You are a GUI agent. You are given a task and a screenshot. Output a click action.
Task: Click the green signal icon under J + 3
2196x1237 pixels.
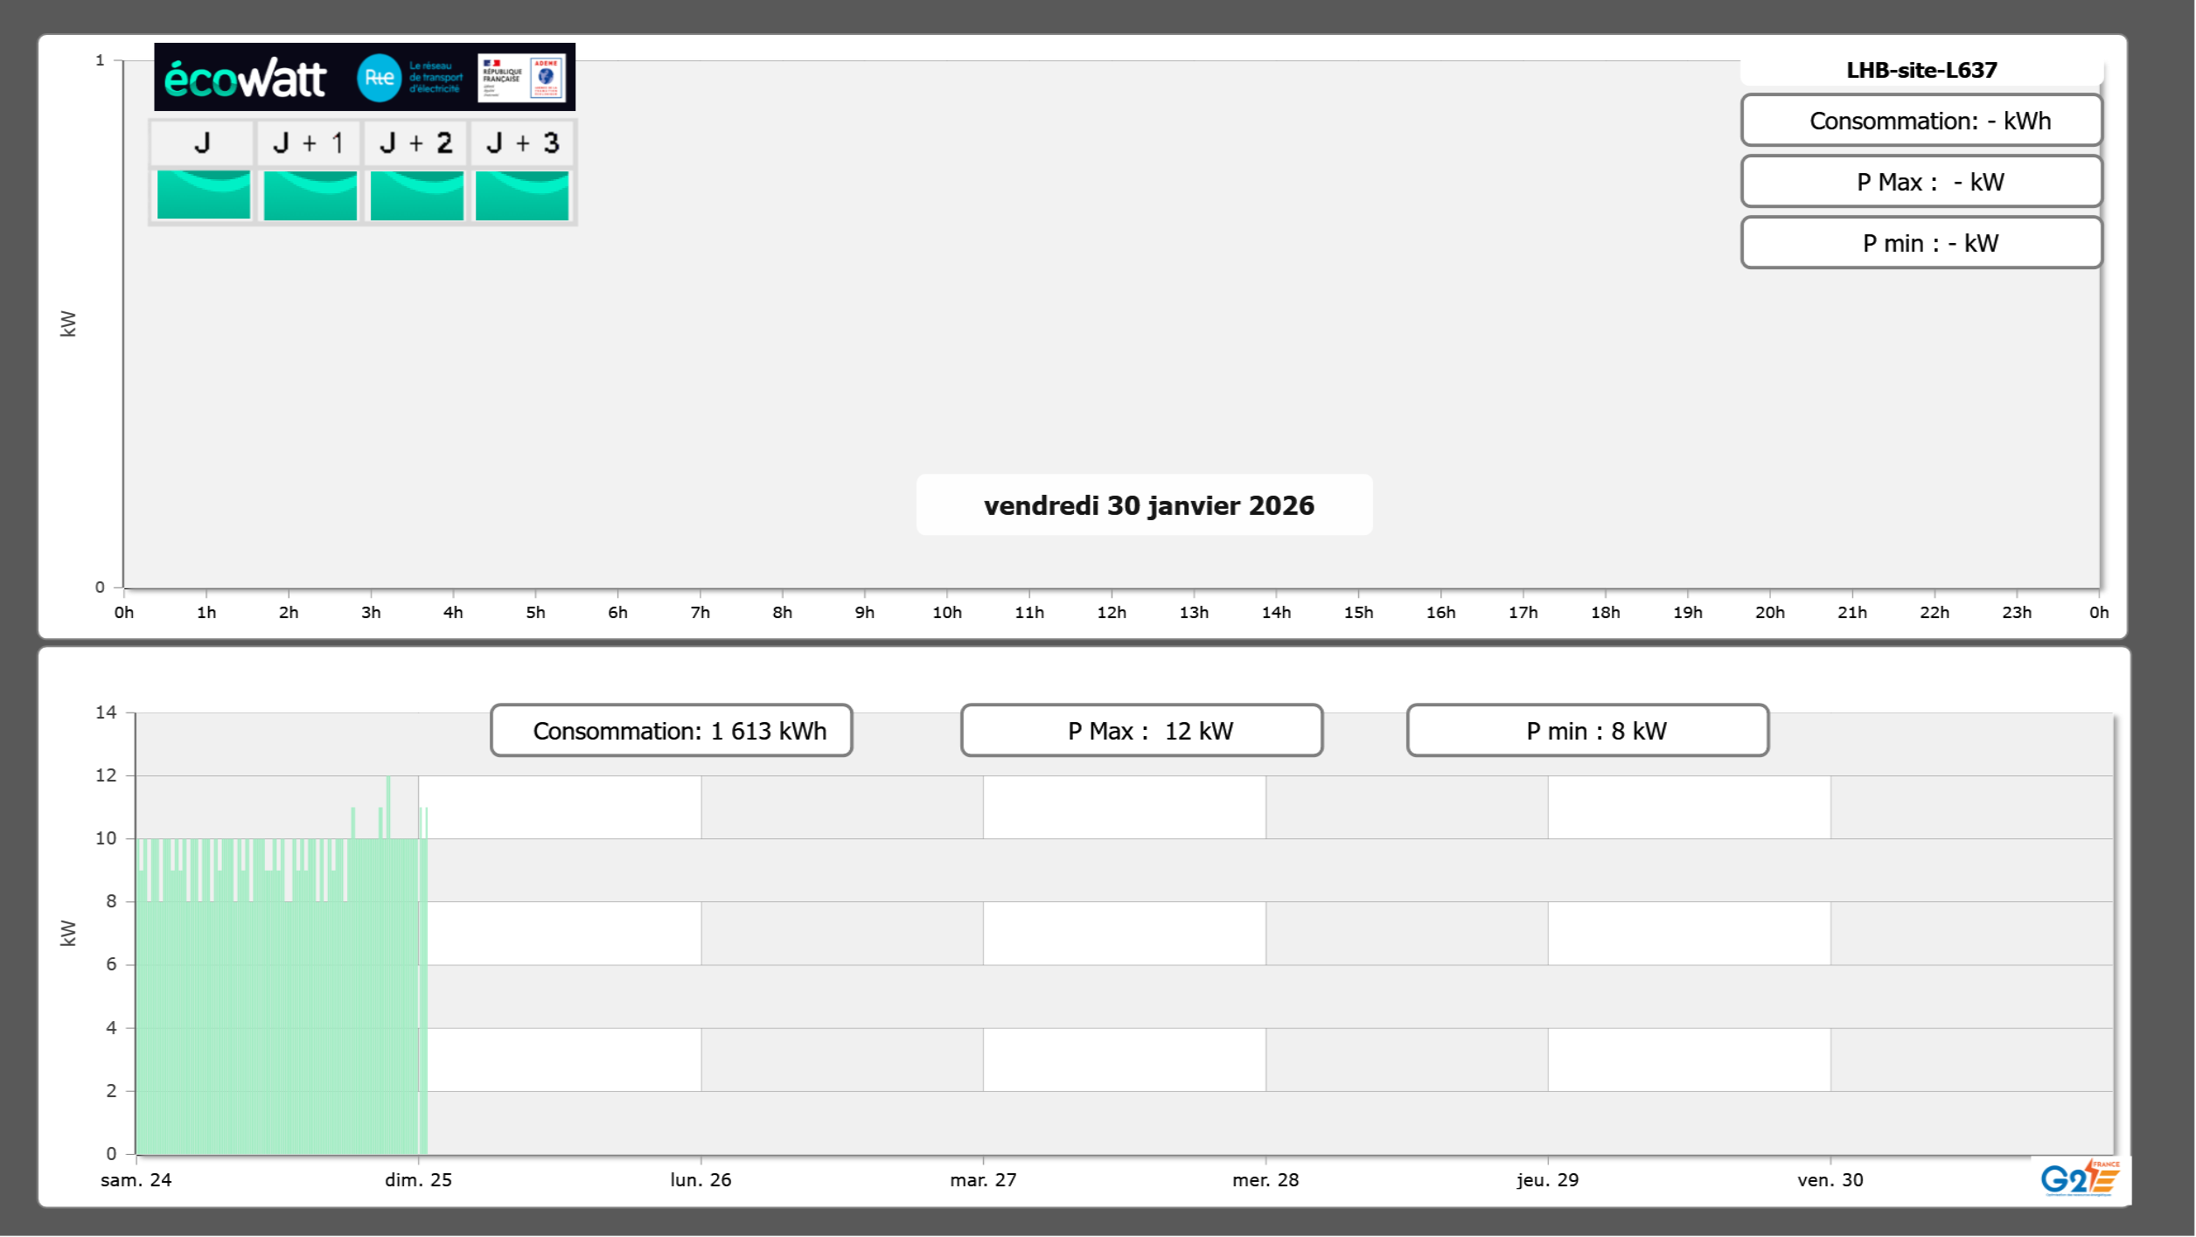coord(522,194)
